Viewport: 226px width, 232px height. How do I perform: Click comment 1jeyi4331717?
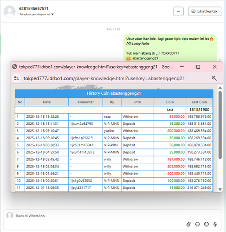click(x=80, y=188)
